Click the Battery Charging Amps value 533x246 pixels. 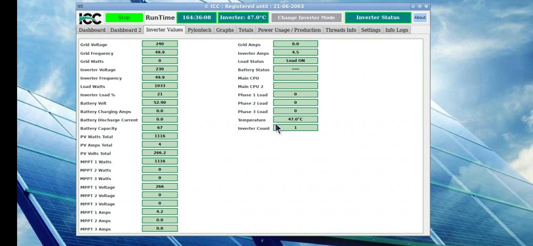tap(160, 111)
